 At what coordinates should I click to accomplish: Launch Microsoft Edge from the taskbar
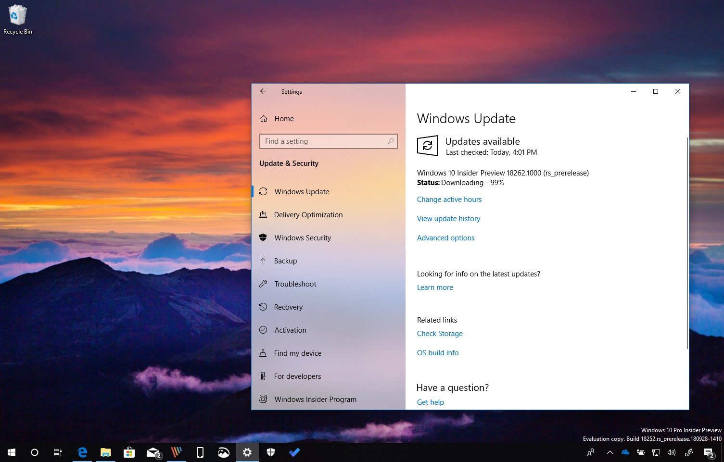82,452
